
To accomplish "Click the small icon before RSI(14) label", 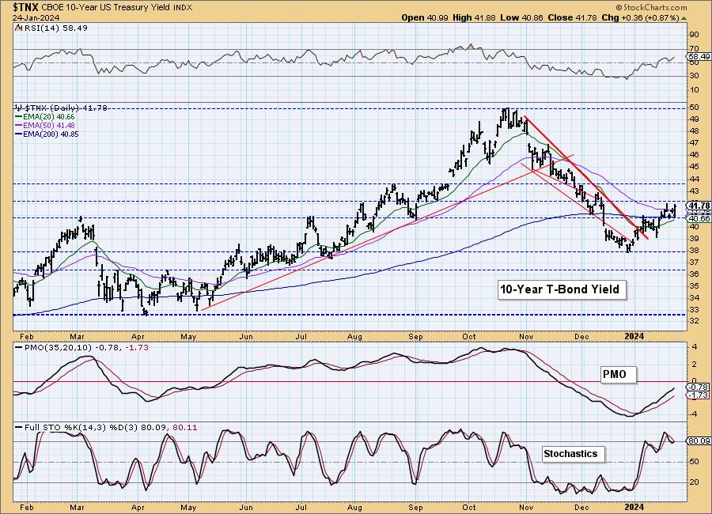I will point(18,28).
